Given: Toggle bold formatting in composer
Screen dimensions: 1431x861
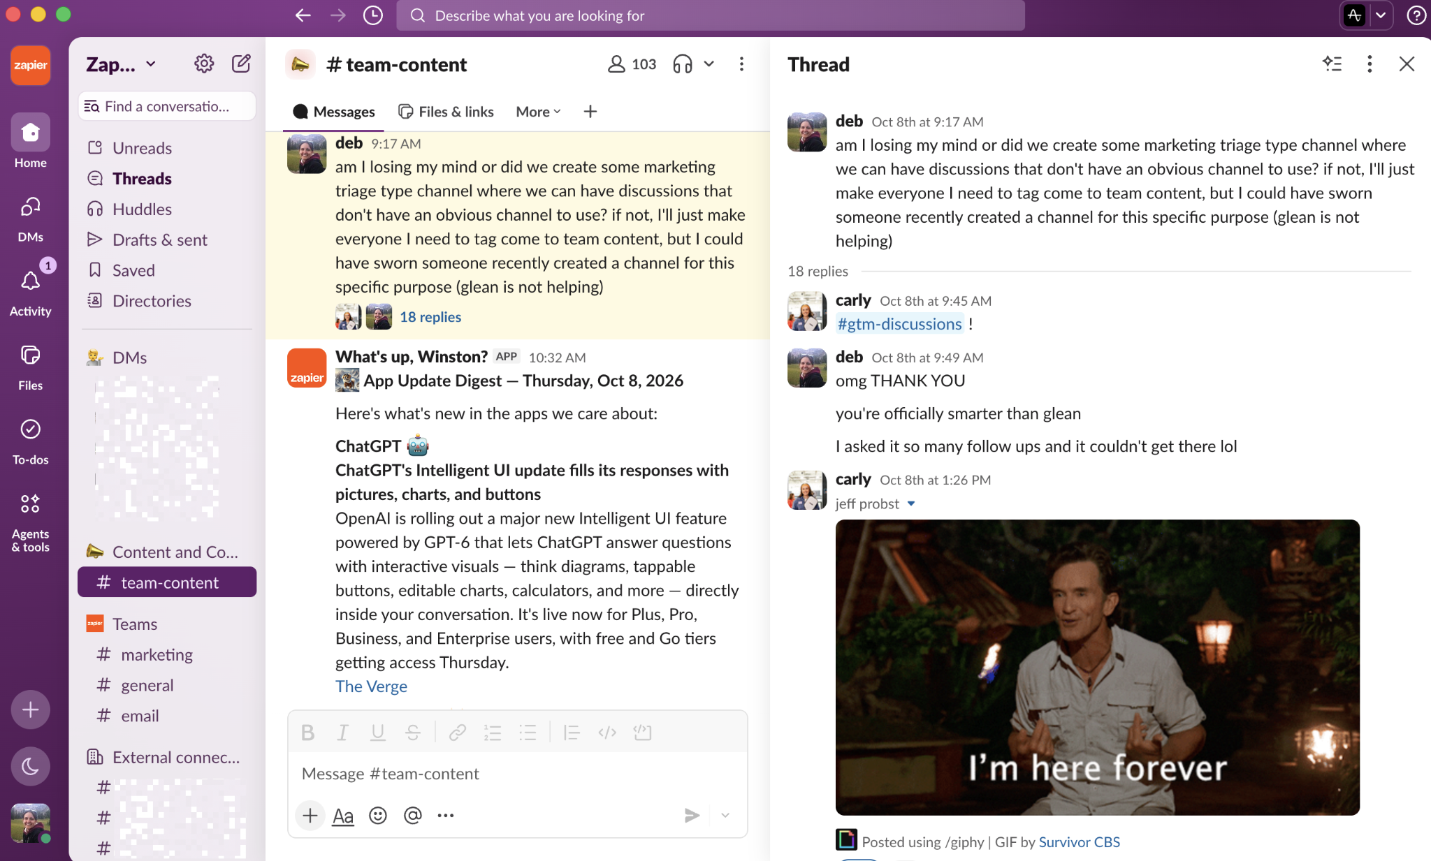Looking at the screenshot, I should pyautogui.click(x=307, y=733).
